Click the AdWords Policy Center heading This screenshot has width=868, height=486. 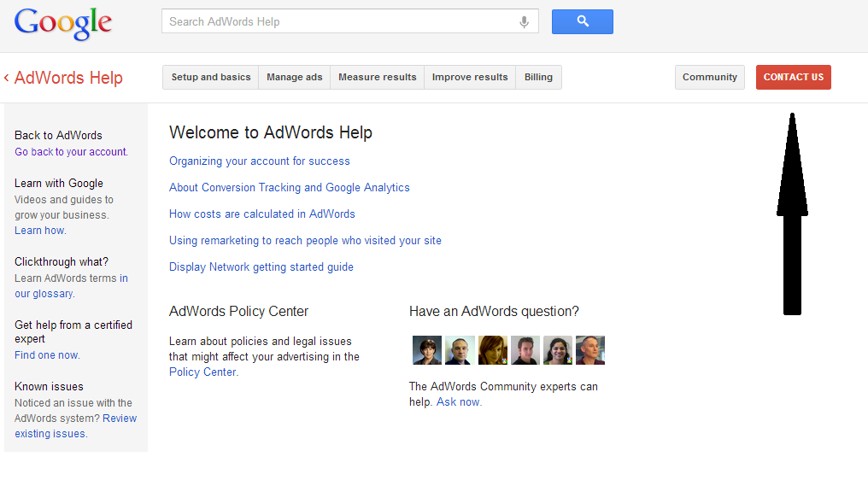tap(238, 312)
